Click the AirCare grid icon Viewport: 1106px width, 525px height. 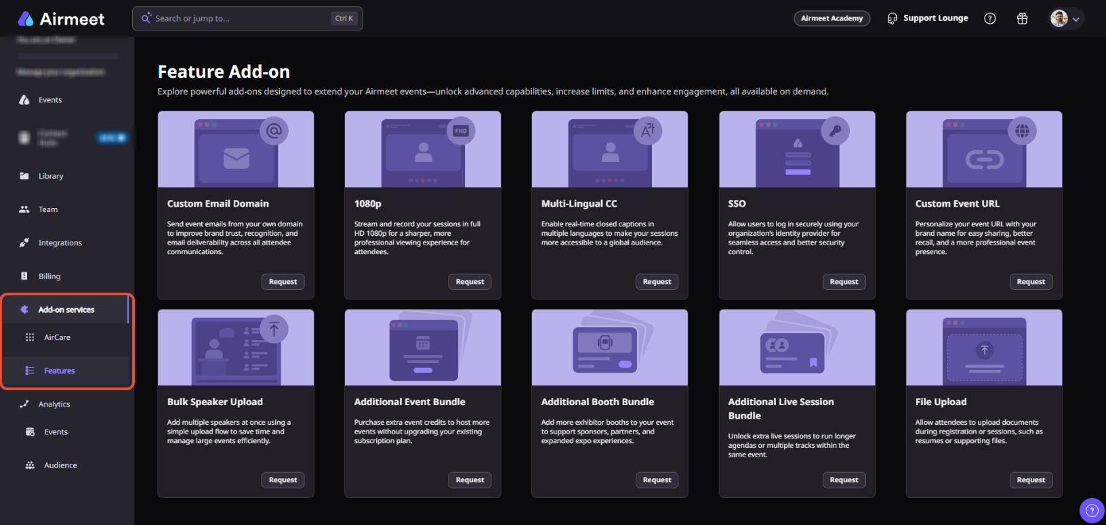[x=30, y=337]
